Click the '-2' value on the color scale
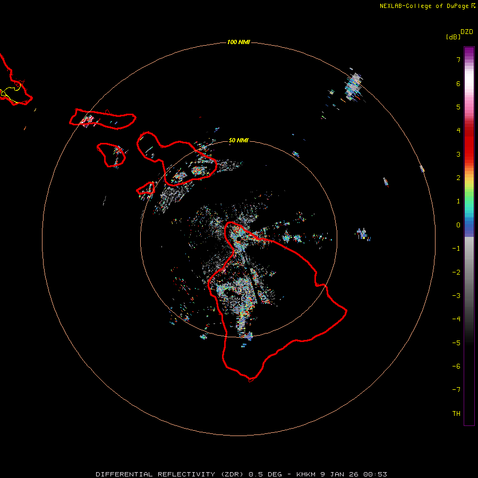 click(456, 272)
